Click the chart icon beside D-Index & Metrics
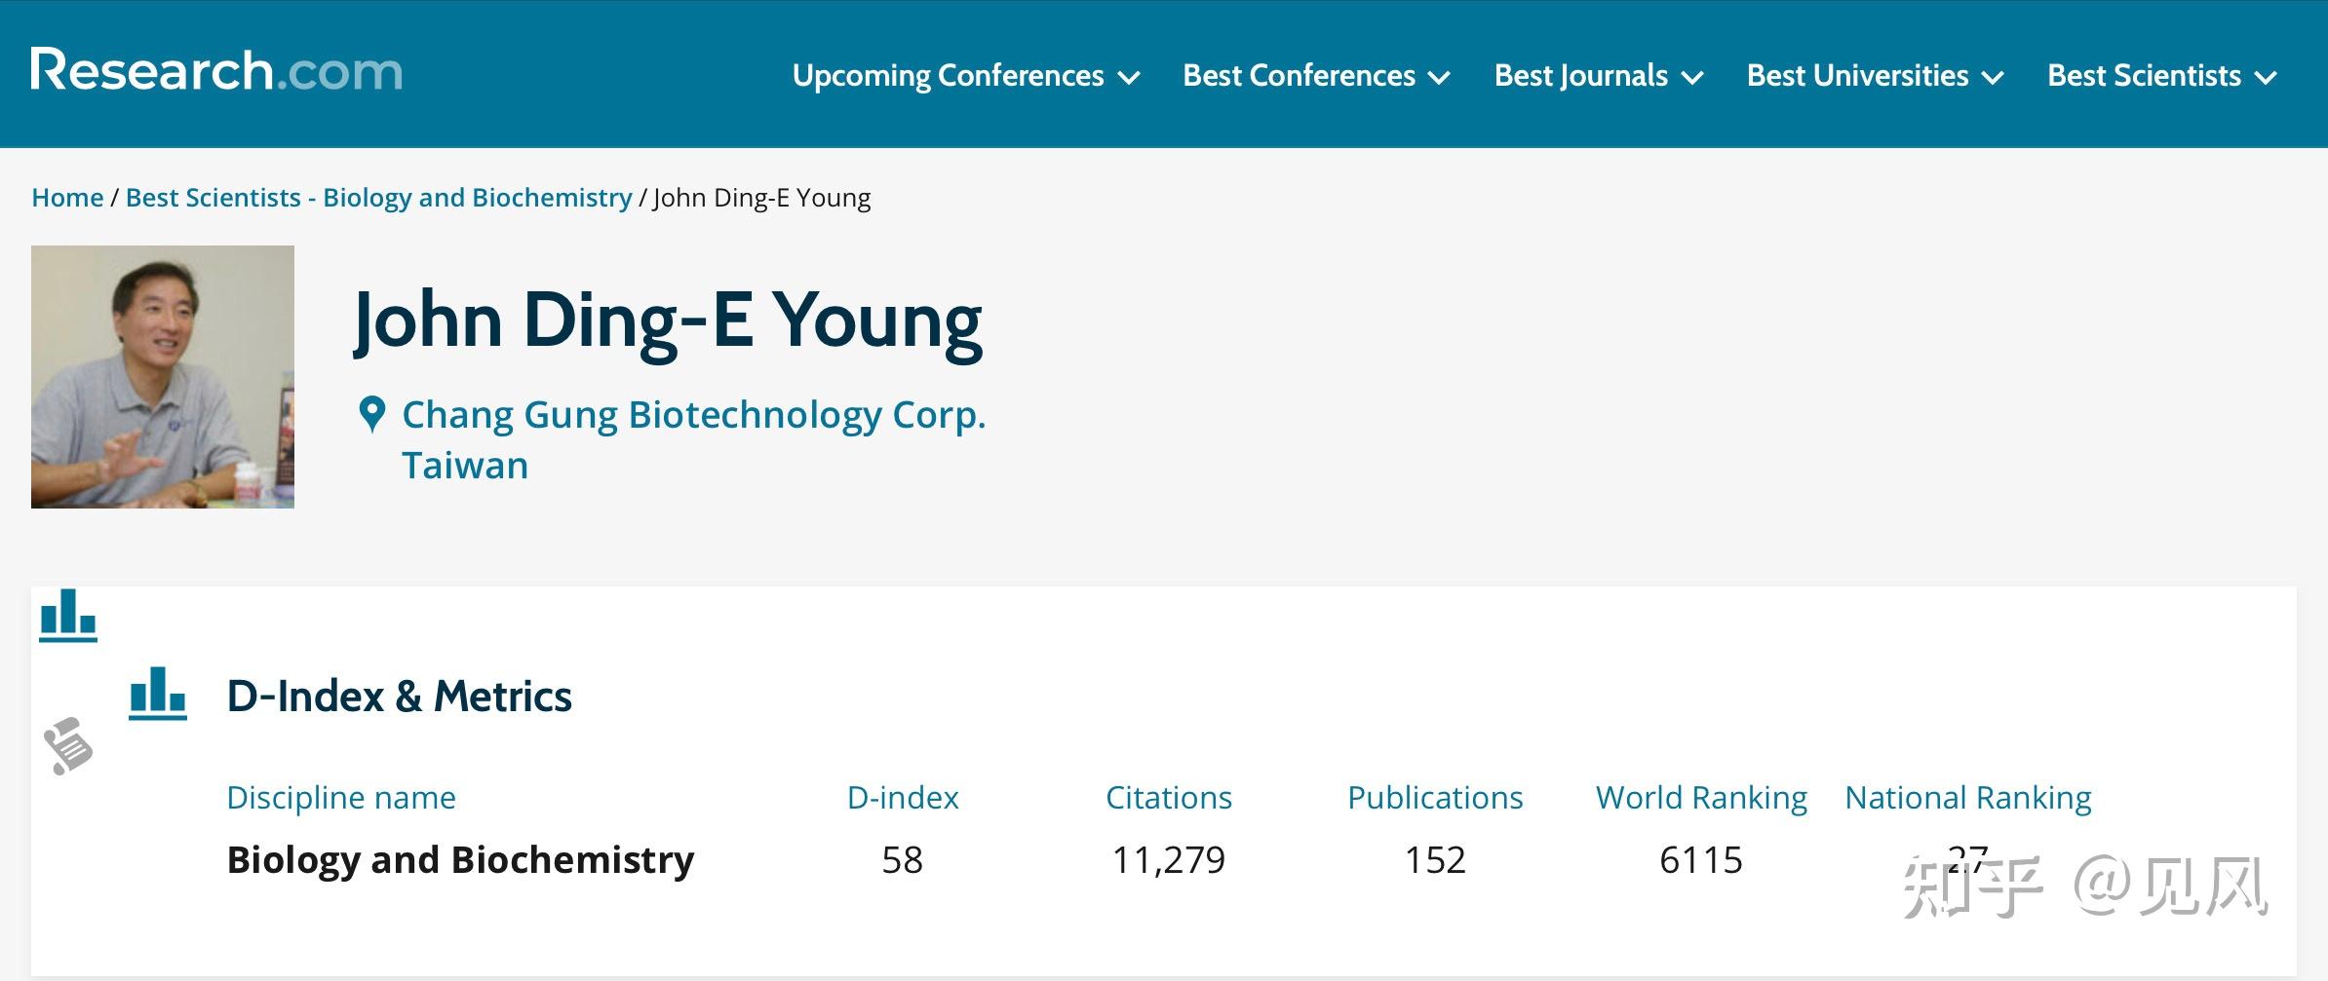This screenshot has width=2328, height=981. pos(158,694)
